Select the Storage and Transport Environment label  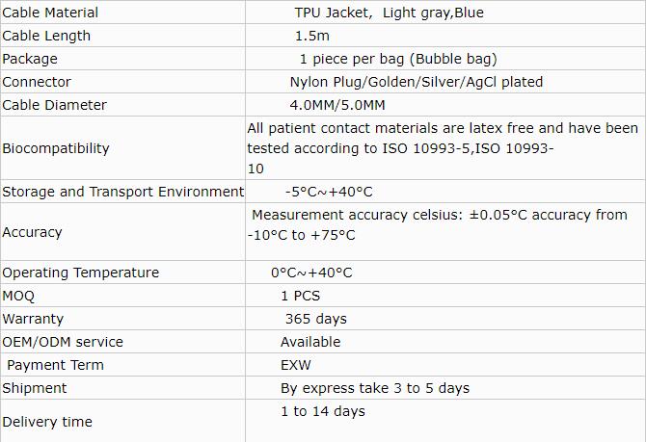pyautogui.click(x=122, y=192)
